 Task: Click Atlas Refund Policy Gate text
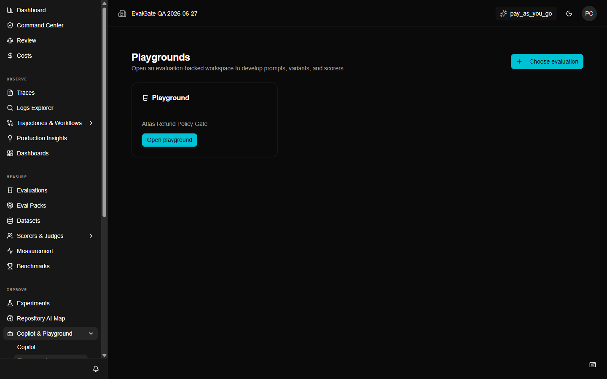coord(175,124)
